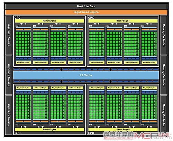The width and height of the screenshot is (173, 141).
Task: Click the blue L2 Cache block
Action: (86, 75)
